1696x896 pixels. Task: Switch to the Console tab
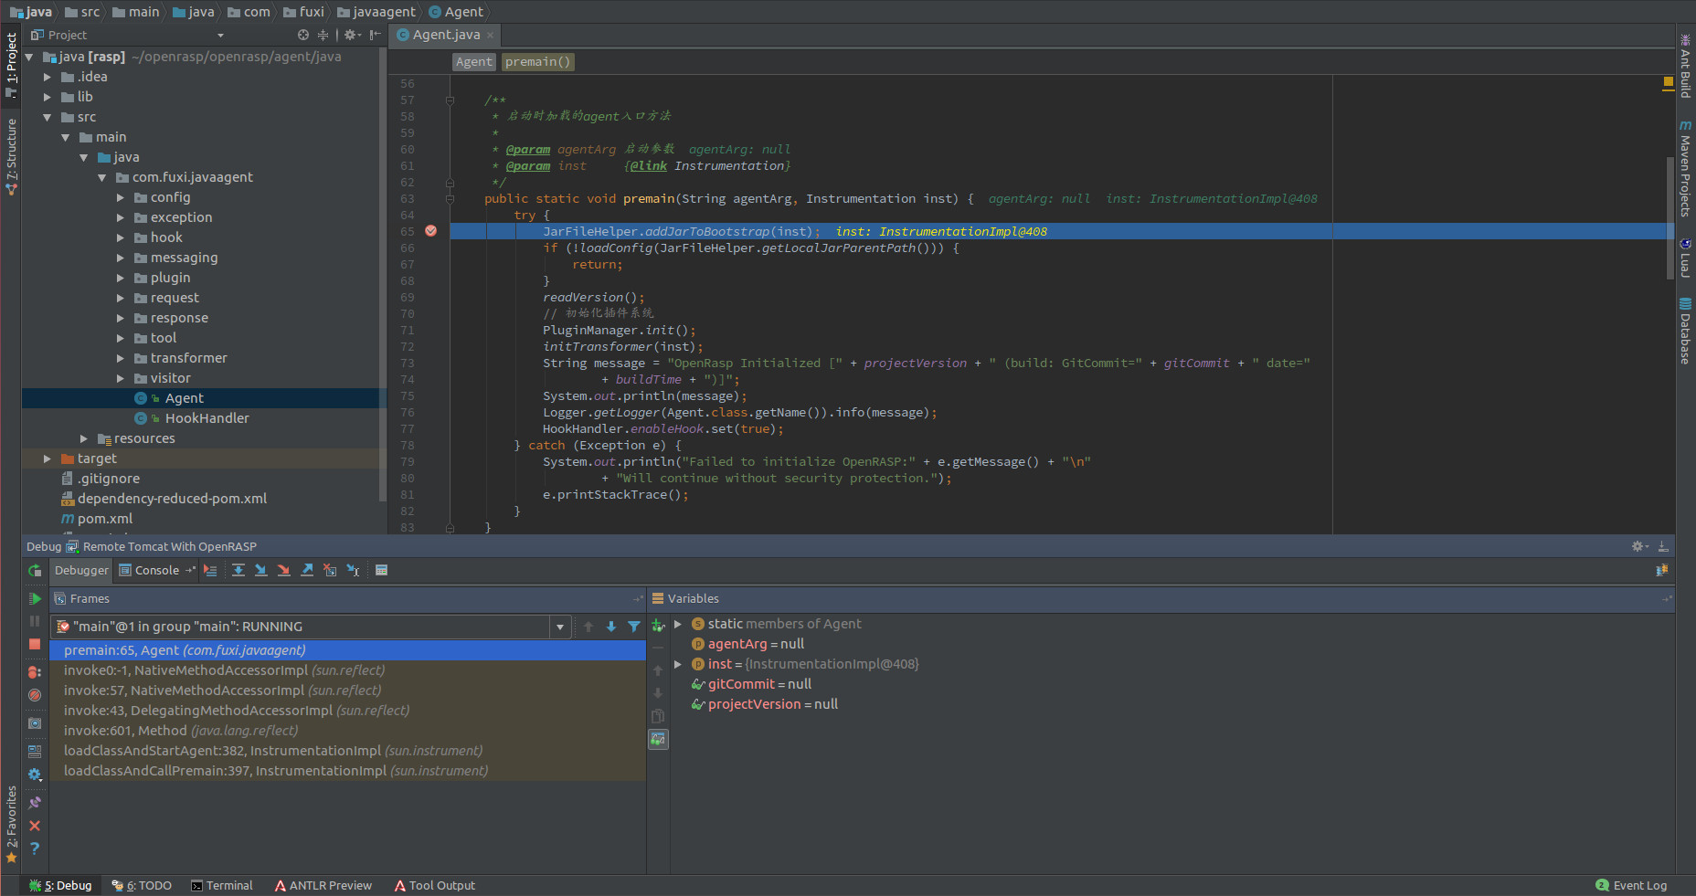click(x=156, y=571)
